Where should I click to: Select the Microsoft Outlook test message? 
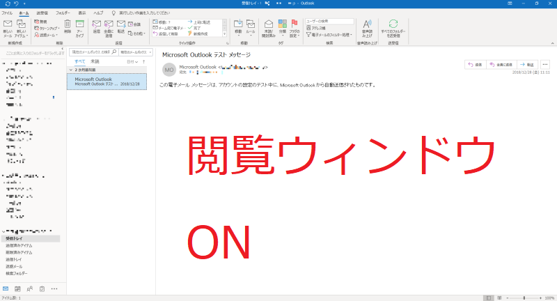click(x=107, y=82)
